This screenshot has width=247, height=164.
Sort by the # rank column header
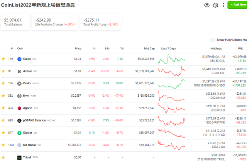[12, 48]
